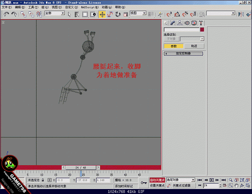
Task: Open the Time Configuration icon
Action: coord(225,185)
